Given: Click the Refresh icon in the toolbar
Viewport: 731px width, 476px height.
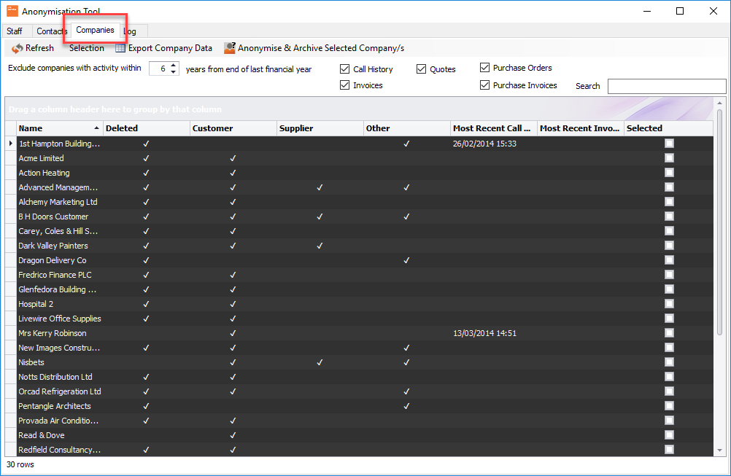Looking at the screenshot, I should click(x=18, y=48).
